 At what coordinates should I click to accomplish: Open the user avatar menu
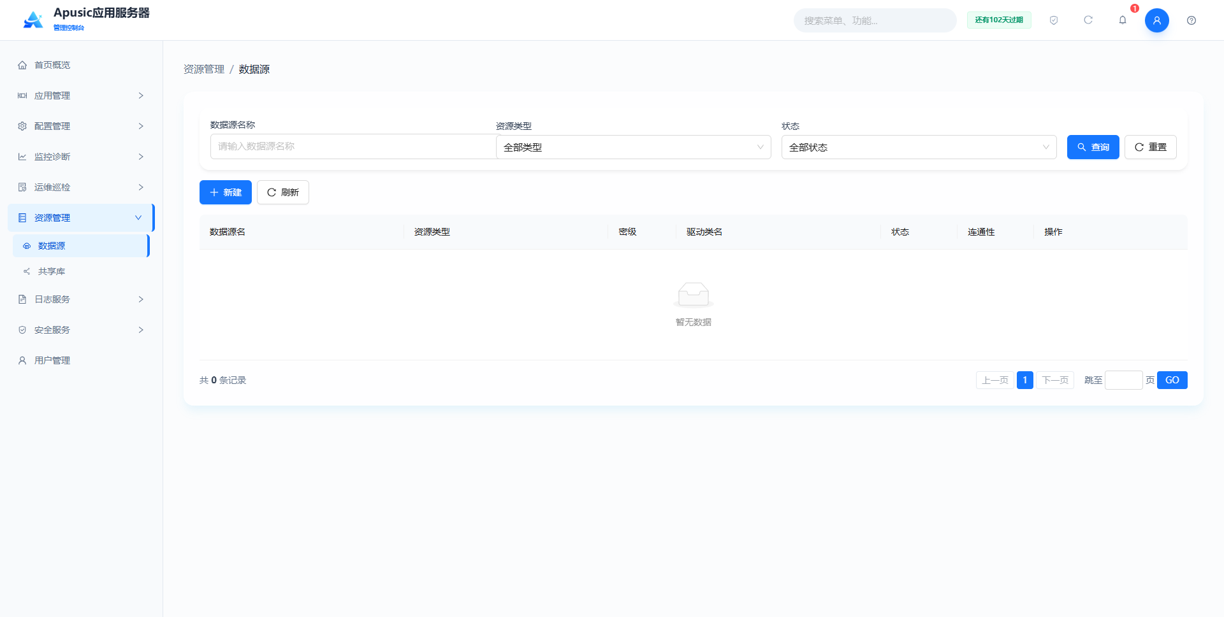pos(1157,20)
